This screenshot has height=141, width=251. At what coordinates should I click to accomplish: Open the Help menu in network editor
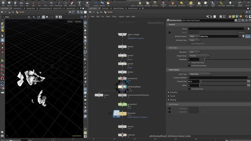[x=133, y=16]
